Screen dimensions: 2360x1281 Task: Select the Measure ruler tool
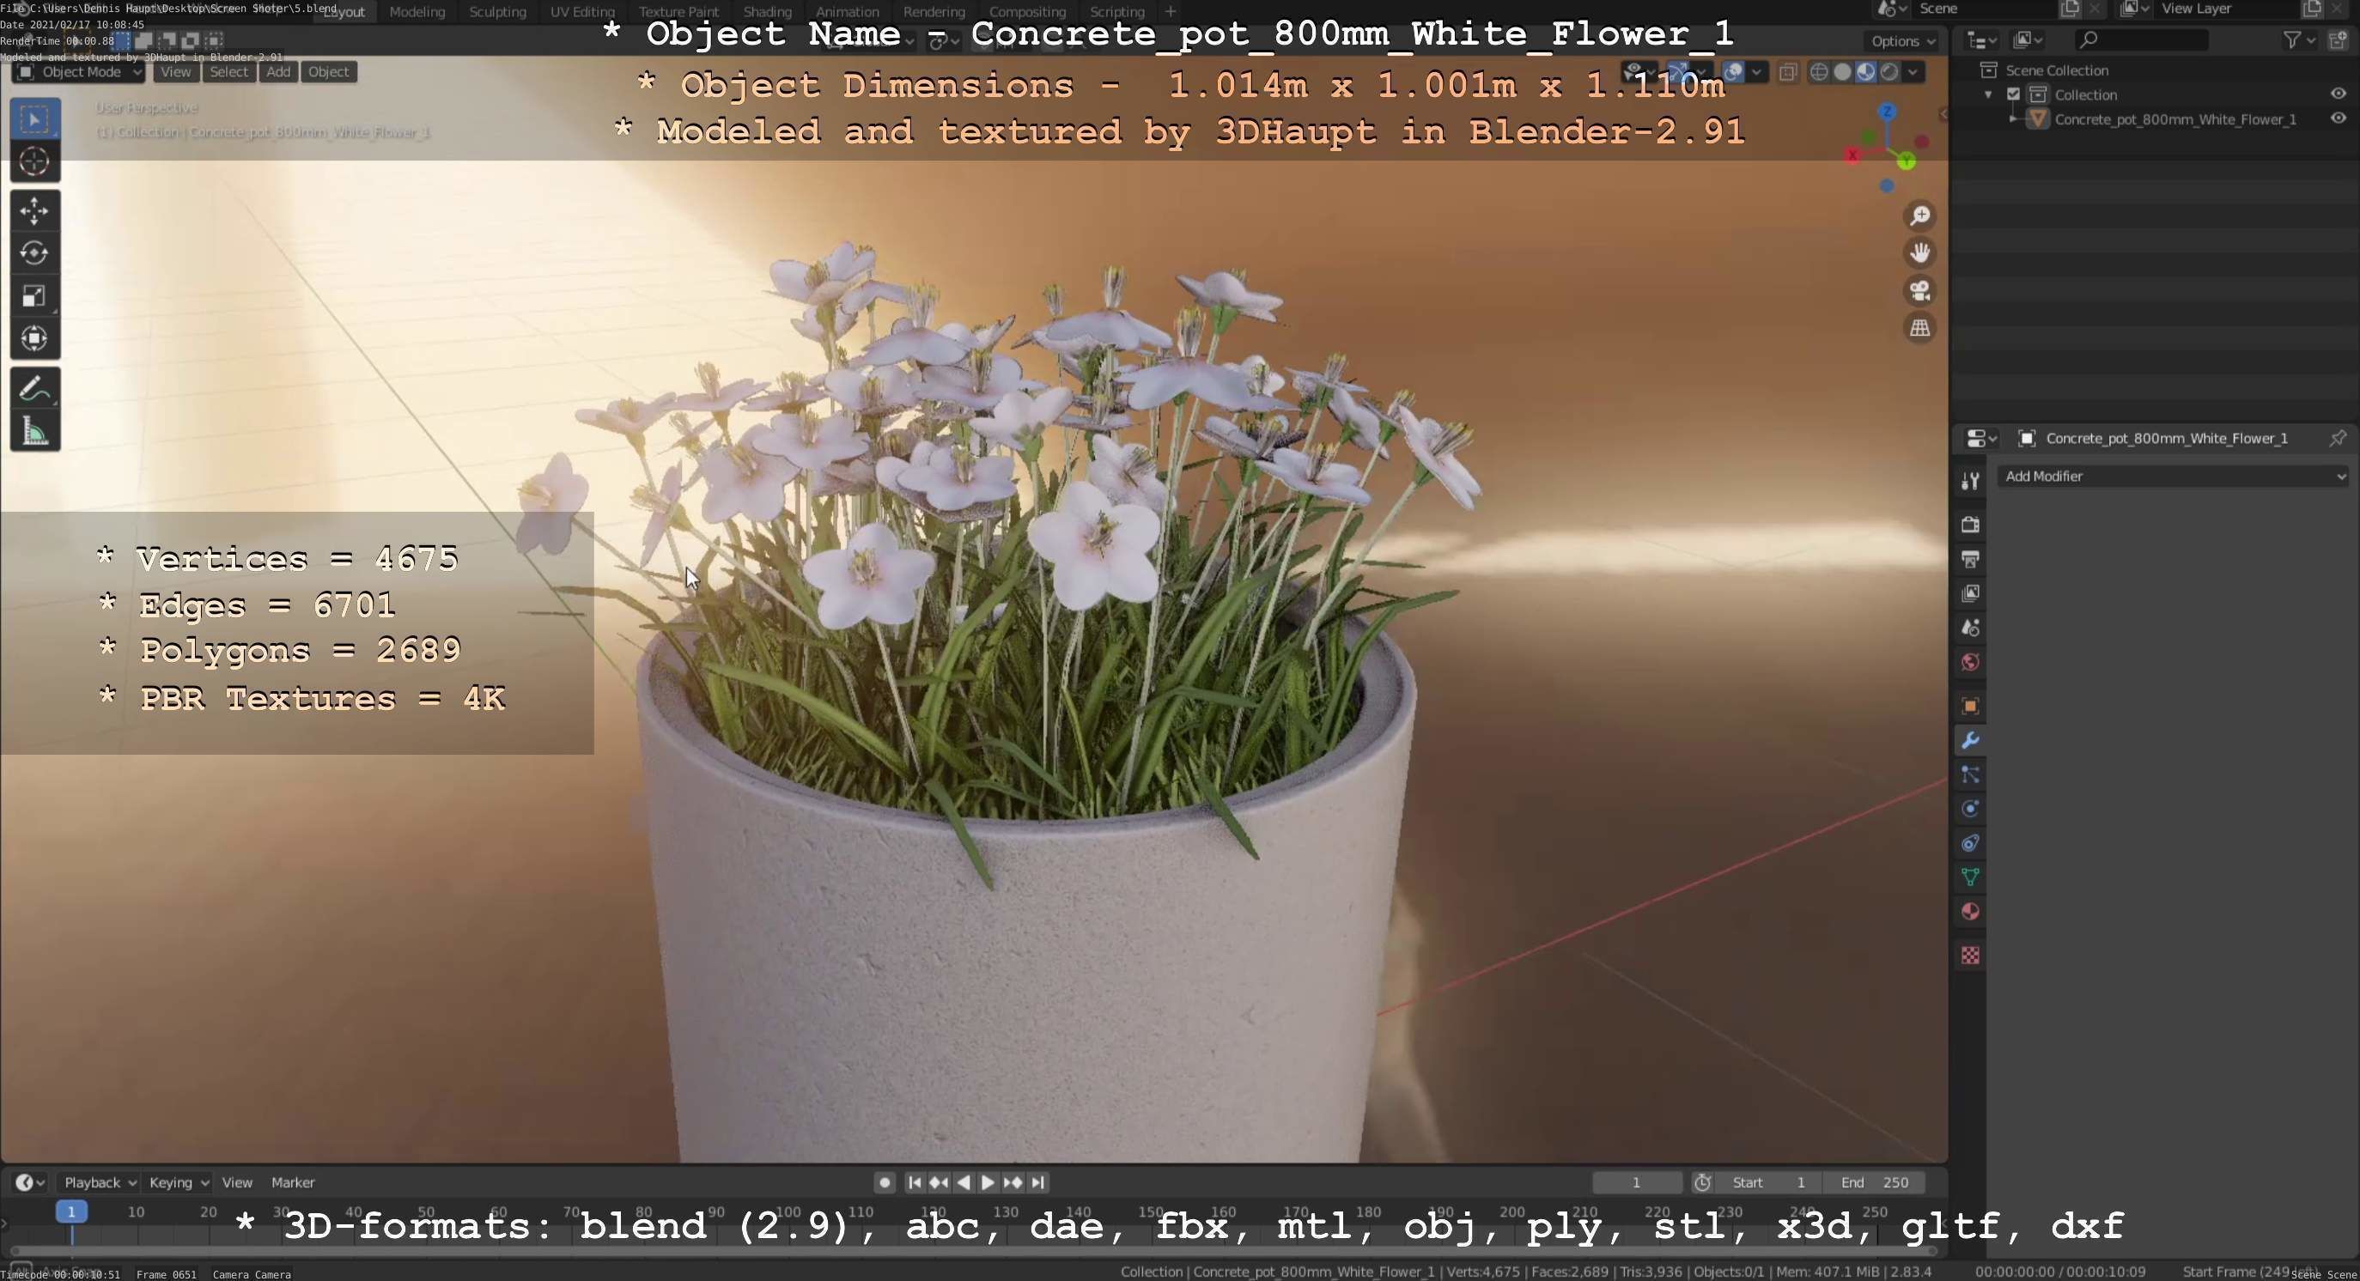click(x=35, y=431)
